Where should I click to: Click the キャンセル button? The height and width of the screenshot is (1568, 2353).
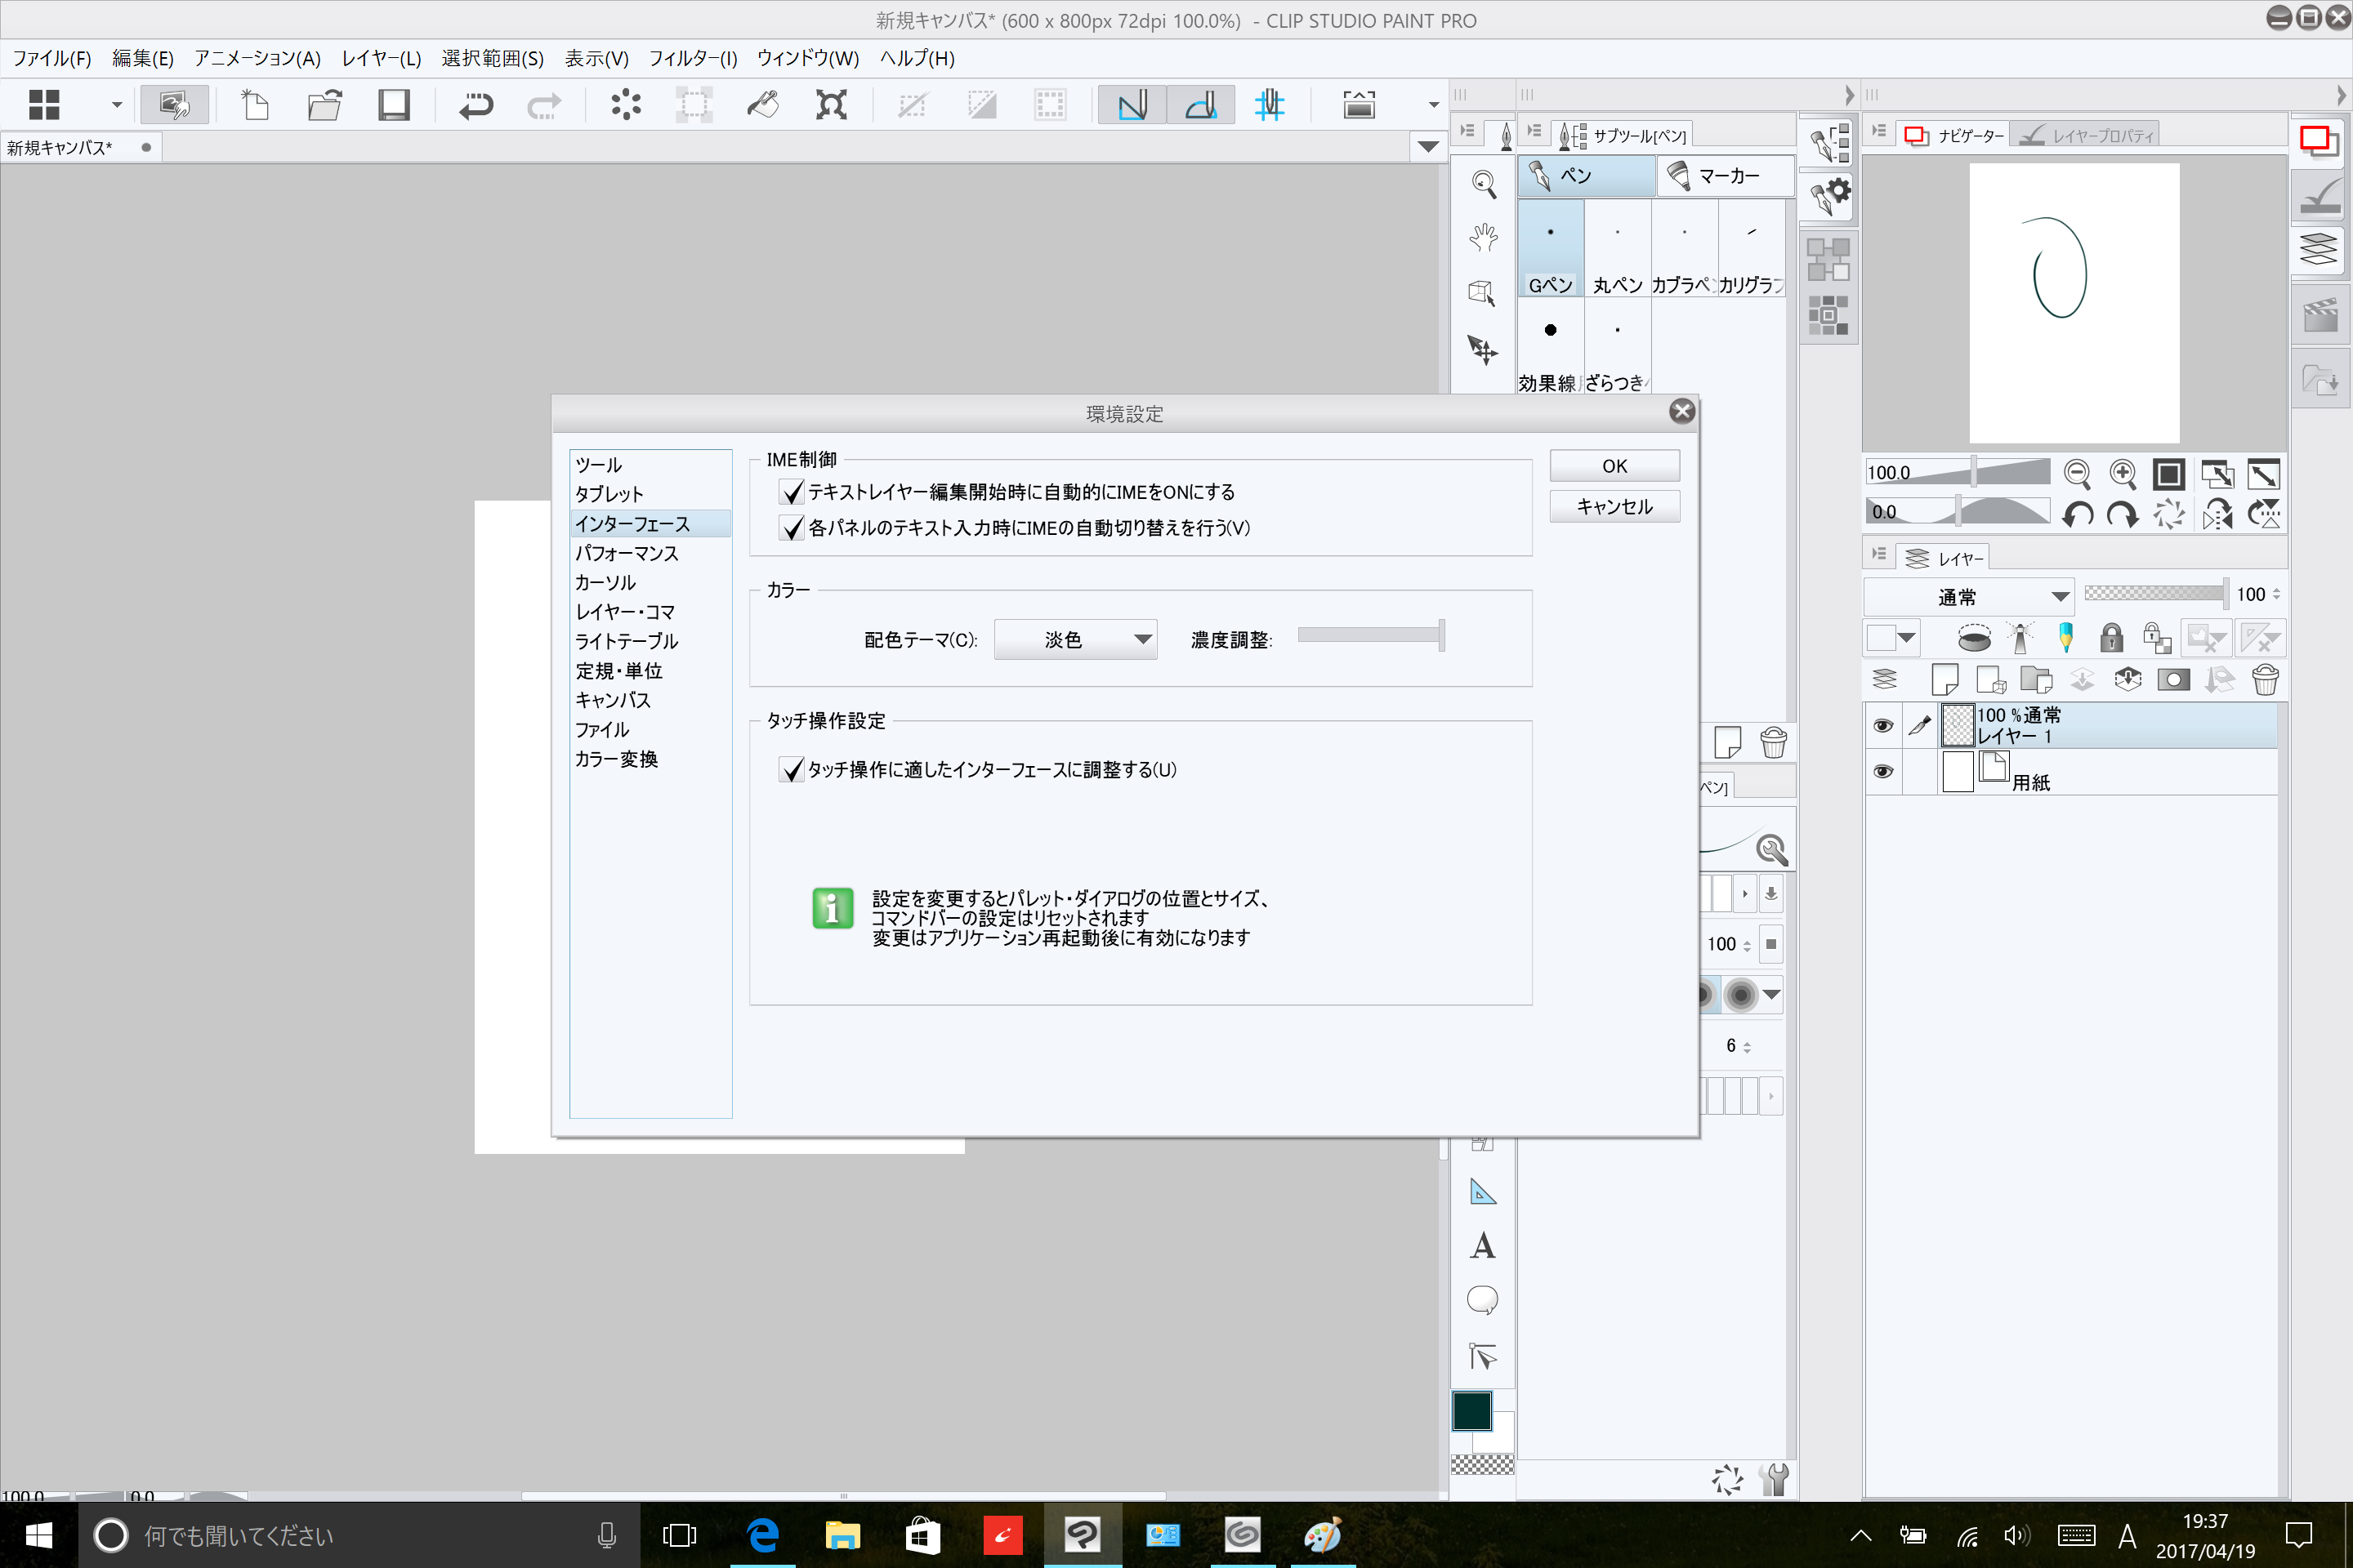pyautogui.click(x=1614, y=507)
